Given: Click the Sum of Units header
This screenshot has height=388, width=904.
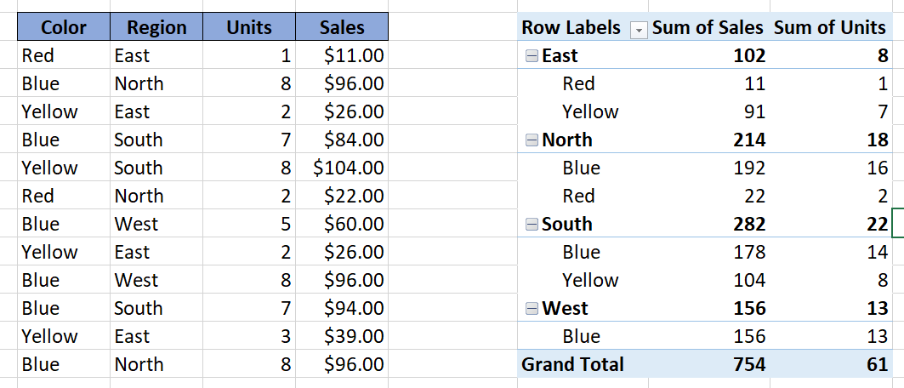Looking at the screenshot, I should pos(829,28).
